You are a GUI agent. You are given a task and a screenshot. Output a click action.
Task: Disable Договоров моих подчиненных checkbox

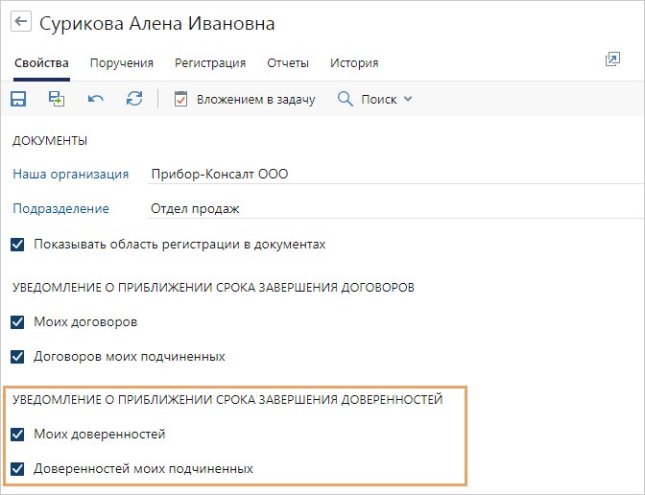tap(17, 357)
